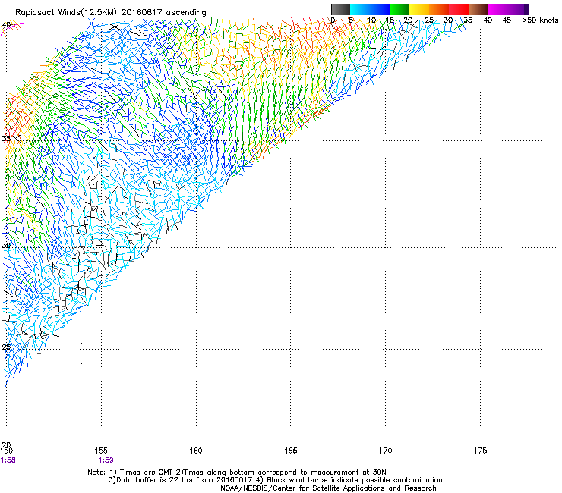The width and height of the screenshot is (562, 493).
Task: Click the '155' longitude axis label
Action: click(x=102, y=451)
